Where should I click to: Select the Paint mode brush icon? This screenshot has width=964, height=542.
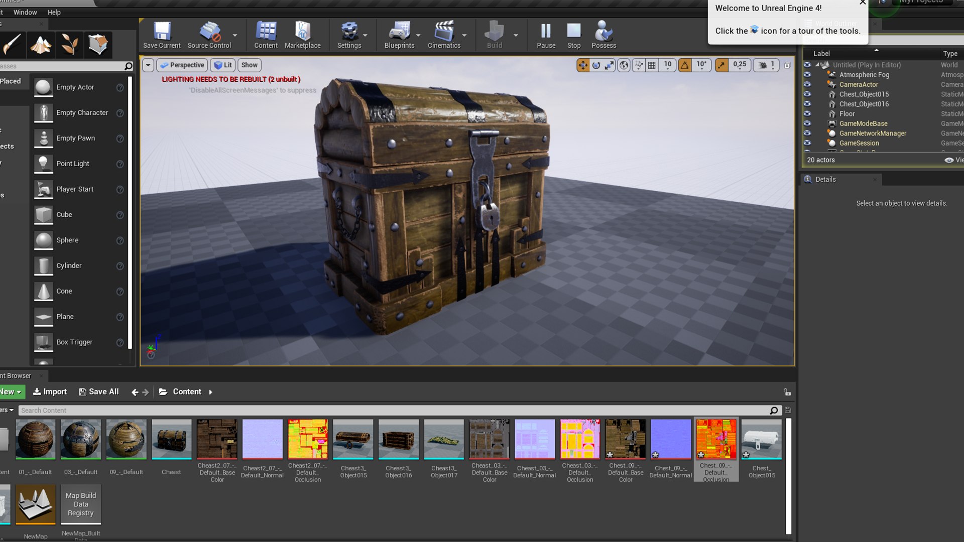(x=12, y=45)
